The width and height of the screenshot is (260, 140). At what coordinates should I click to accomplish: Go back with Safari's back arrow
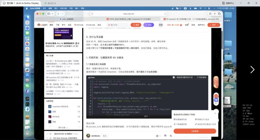(58, 14)
